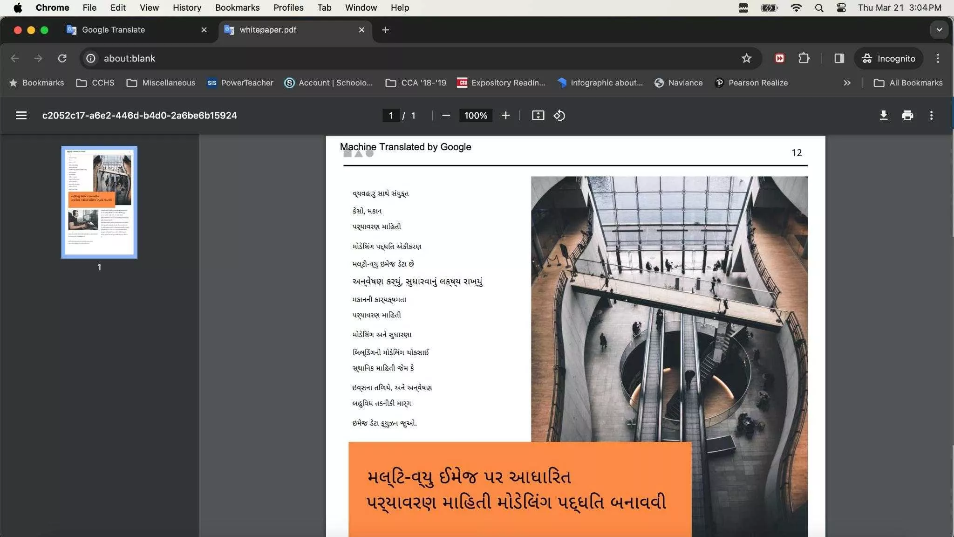The width and height of the screenshot is (954, 537).
Task: Open All Bookmarks
Action: click(x=907, y=83)
